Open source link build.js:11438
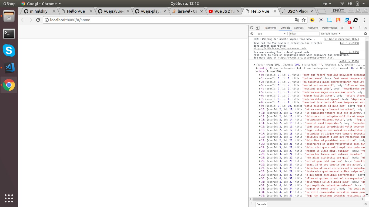This screenshot has height=207, width=369. pyautogui.click(x=349, y=61)
